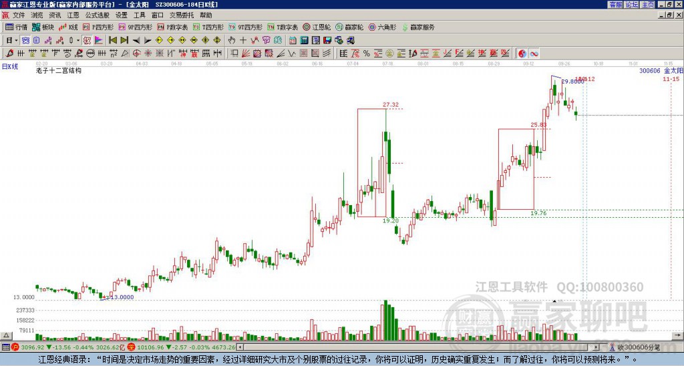Screen dimensions: 684x366
Task: Click the 19.76 price label
Action: [538, 213]
